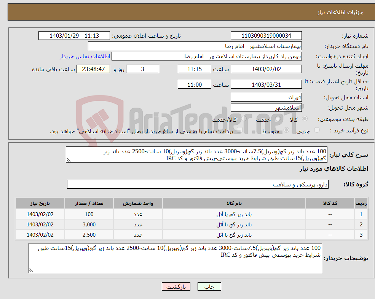This screenshot has width=375, height=299.
Task: Click the buyer notes text area
Action: tap(175, 258)
